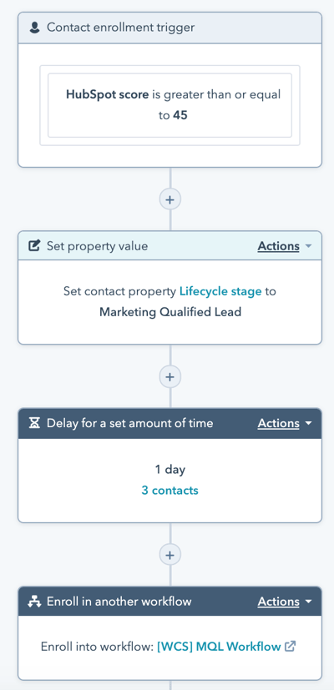Open Actions dropdown on Delay card

coord(285,423)
